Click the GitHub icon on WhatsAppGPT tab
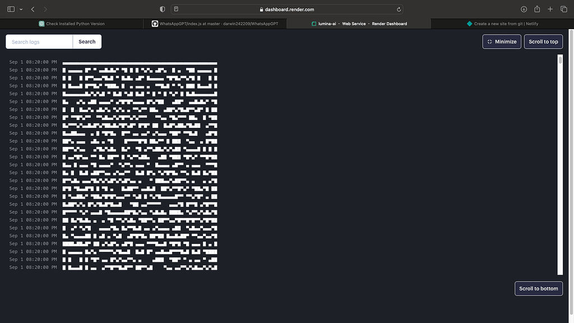This screenshot has height=323, width=574. (155, 24)
